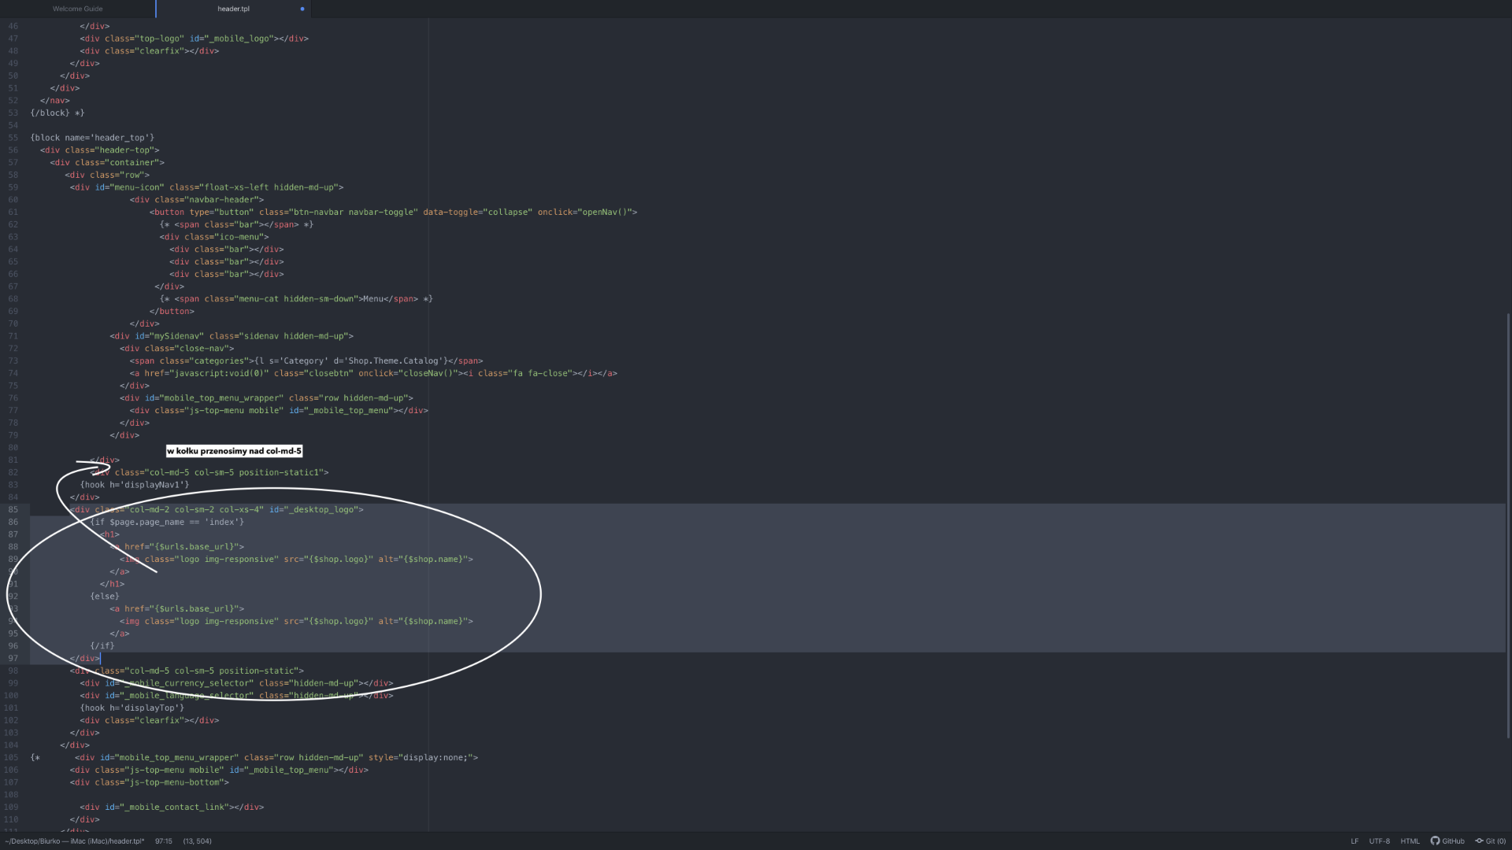Click line number 85 in the gutter
Image resolution: width=1512 pixels, height=850 pixels.
pos(13,509)
